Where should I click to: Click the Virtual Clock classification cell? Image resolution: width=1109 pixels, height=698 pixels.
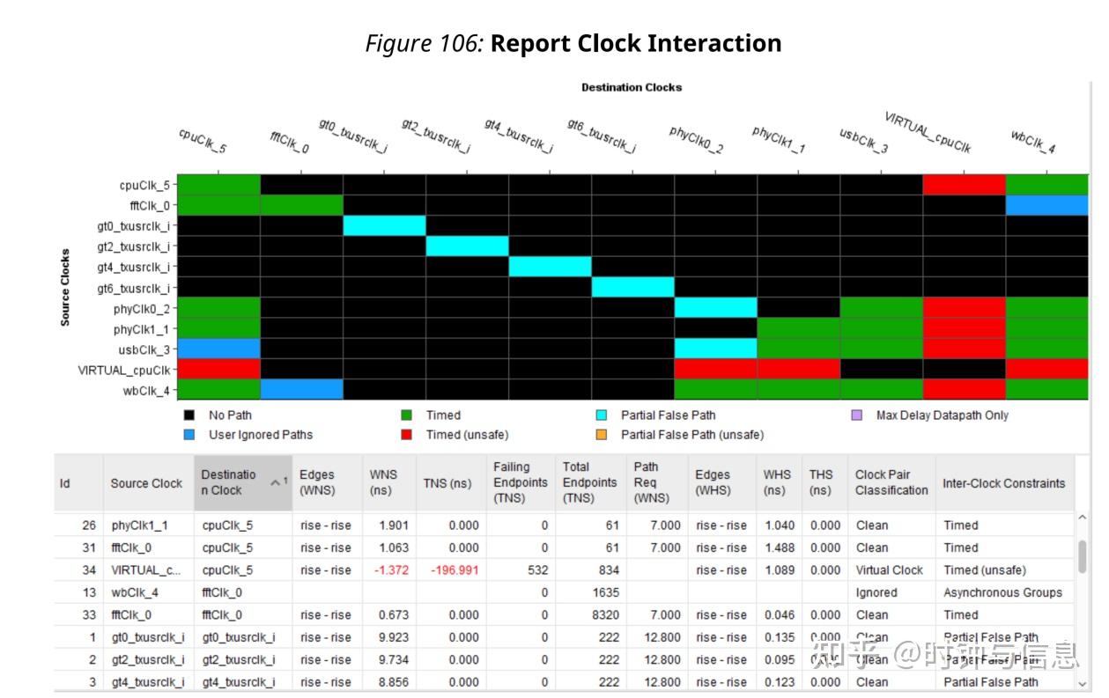(890, 570)
